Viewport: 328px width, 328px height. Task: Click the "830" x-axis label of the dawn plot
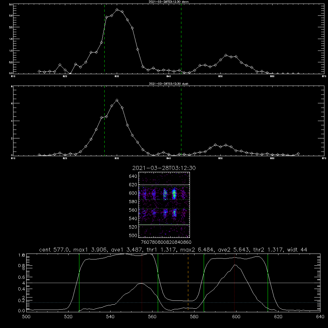117,76
